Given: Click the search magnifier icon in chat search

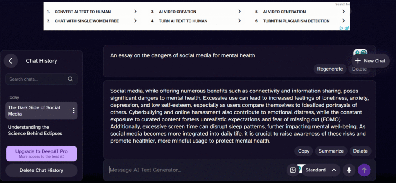Looking at the screenshot, I should 70,79.
